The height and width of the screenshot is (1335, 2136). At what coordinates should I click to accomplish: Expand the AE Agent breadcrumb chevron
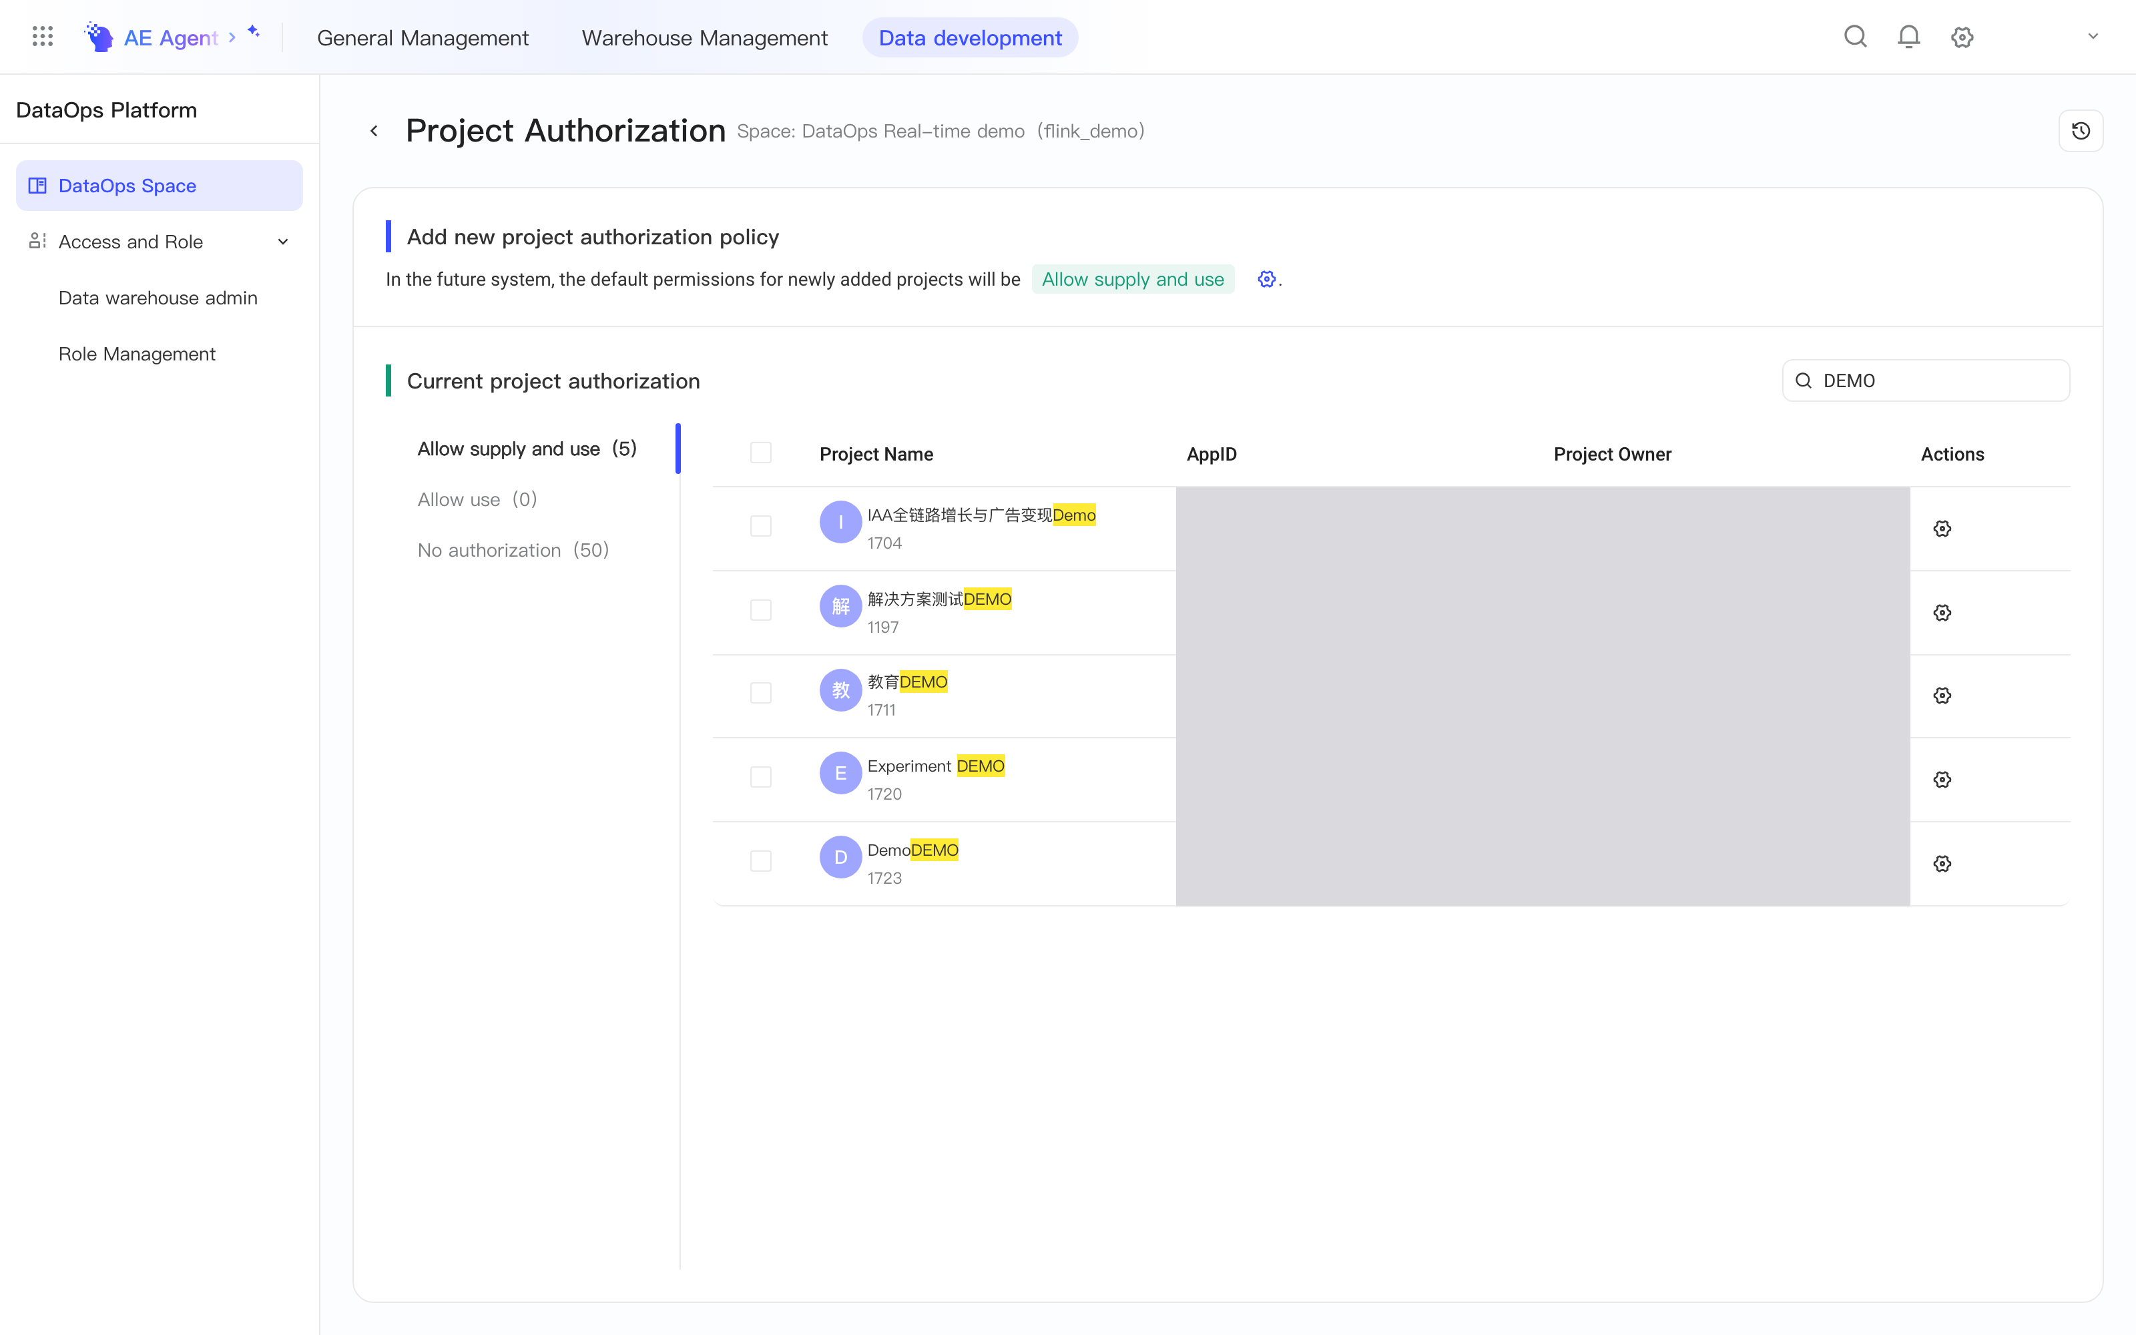pyautogui.click(x=232, y=37)
